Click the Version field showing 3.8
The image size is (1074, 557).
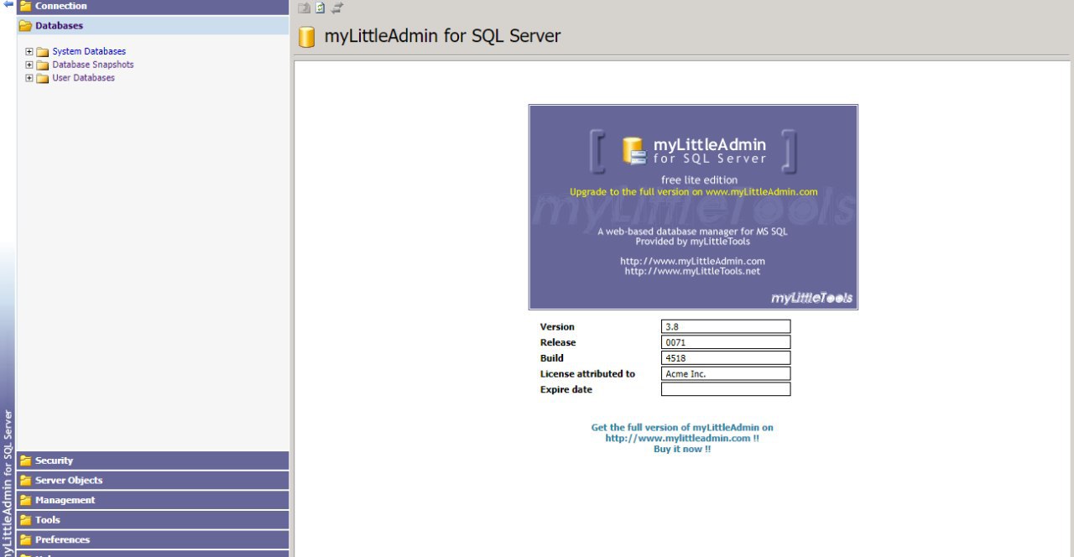point(726,326)
